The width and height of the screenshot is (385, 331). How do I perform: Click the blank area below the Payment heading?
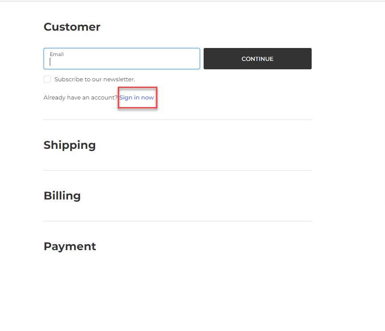coord(177,289)
